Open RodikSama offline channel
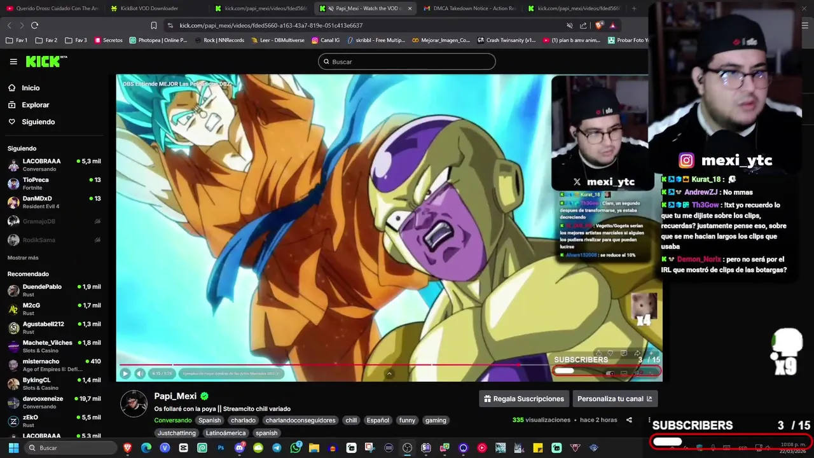Screen dimensions: 814x458 coord(54,240)
